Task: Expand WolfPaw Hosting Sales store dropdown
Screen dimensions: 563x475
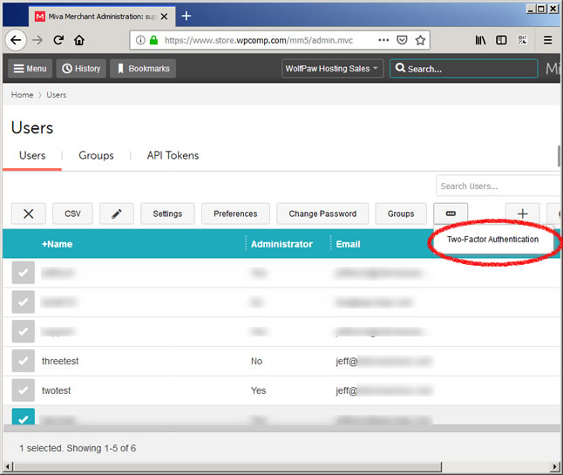Action: pos(334,69)
